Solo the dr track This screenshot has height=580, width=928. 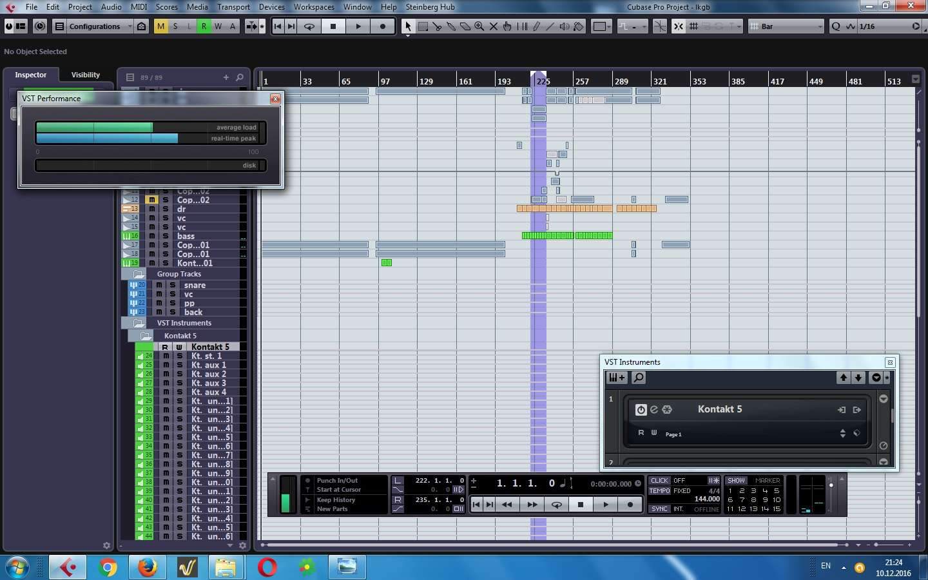(x=166, y=209)
